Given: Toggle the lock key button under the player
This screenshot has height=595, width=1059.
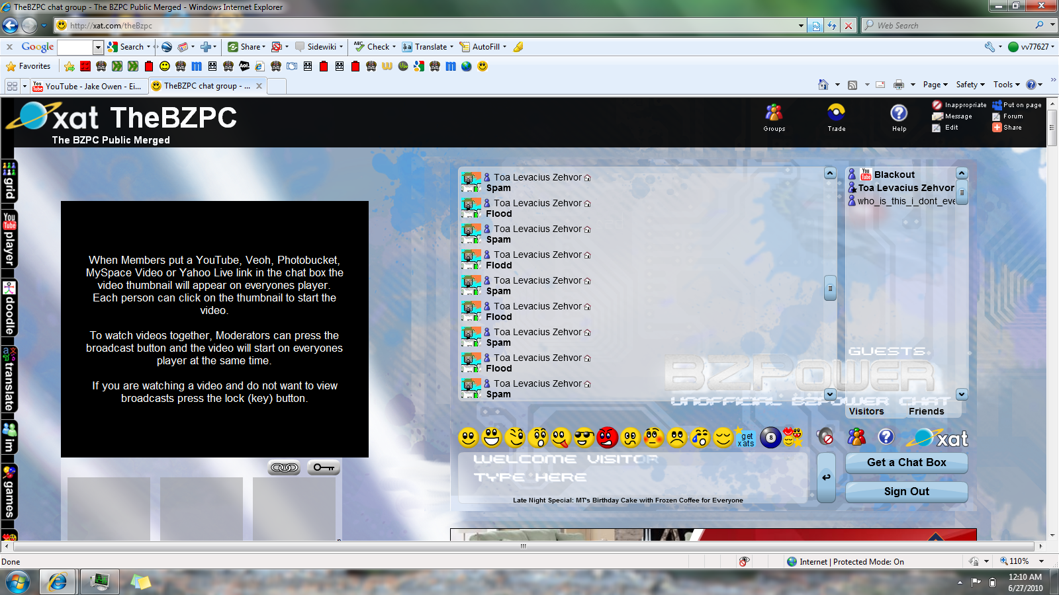Looking at the screenshot, I should (324, 468).
